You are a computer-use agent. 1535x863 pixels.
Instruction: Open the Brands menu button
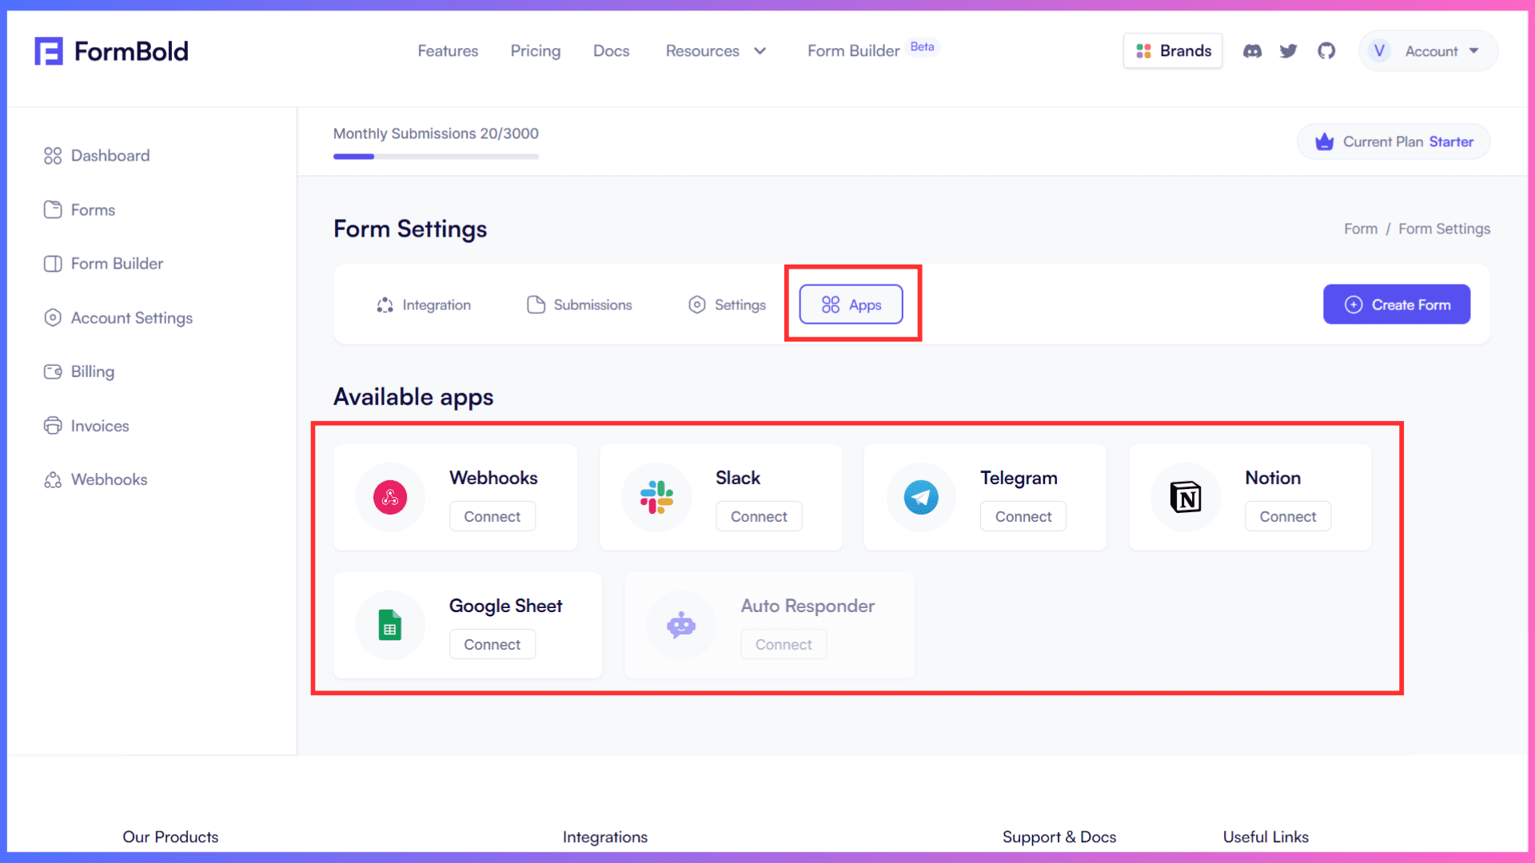pos(1173,51)
